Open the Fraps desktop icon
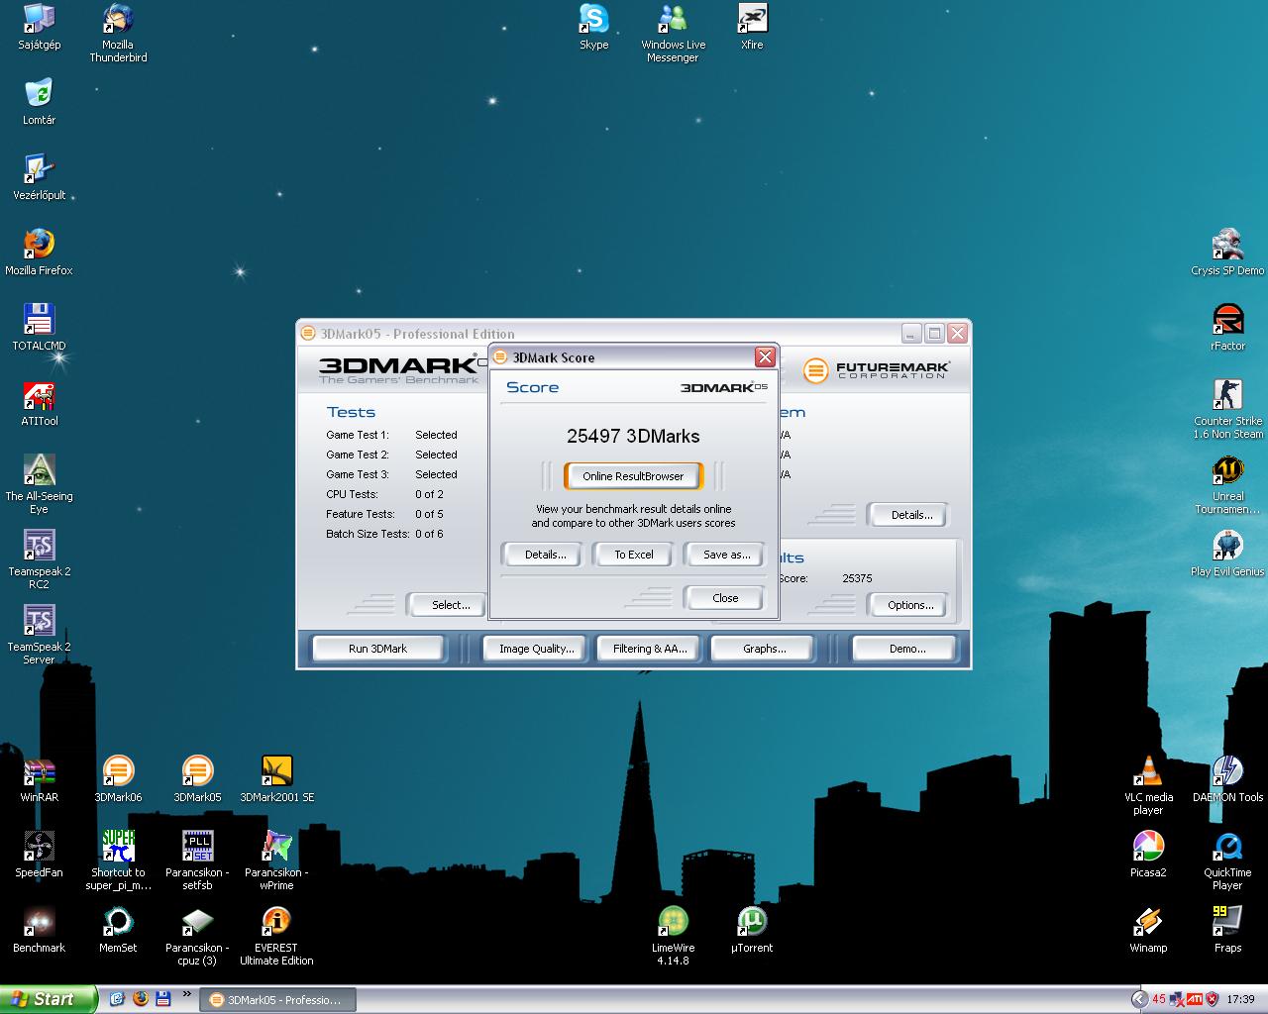This screenshot has height=1014, width=1268. 1227,931
